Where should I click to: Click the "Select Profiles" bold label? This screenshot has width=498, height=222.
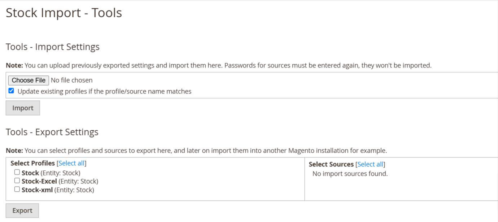[33, 163]
